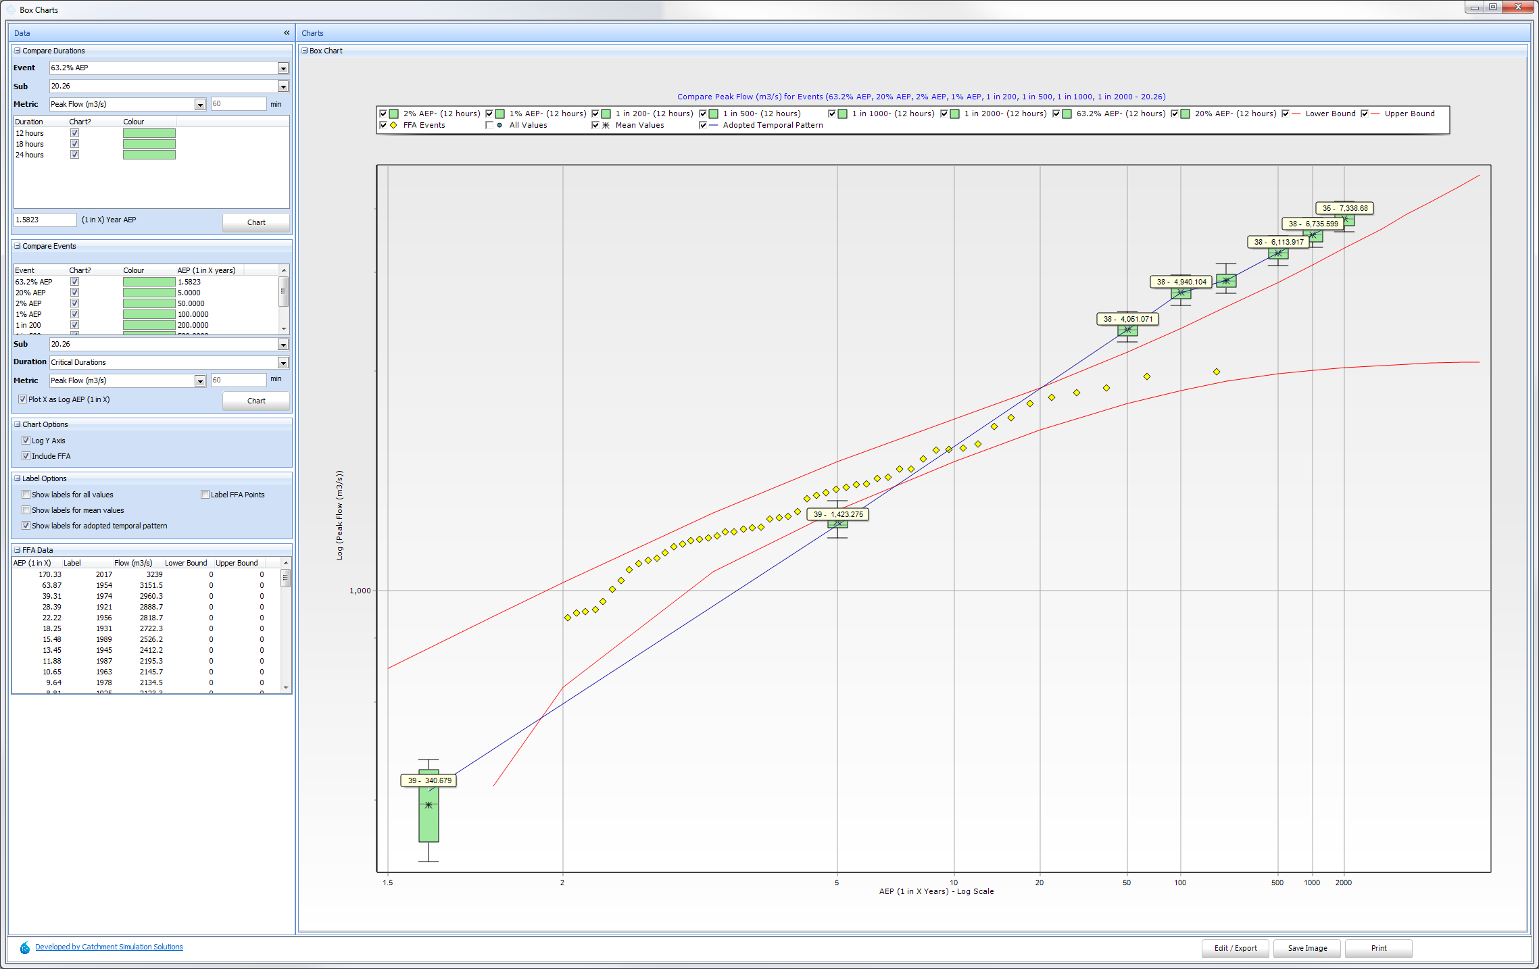
Task: Click the Adopted Temporal Pattern line legend icon
Action: tap(713, 125)
